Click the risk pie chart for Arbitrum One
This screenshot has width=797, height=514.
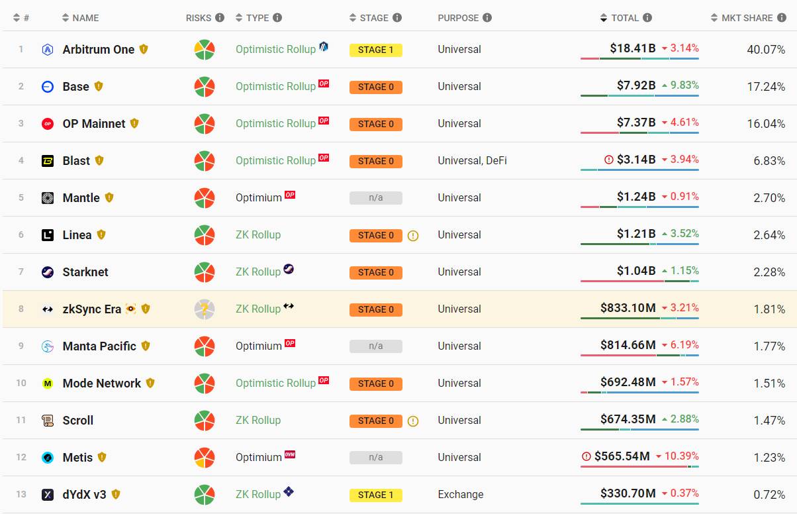point(205,50)
